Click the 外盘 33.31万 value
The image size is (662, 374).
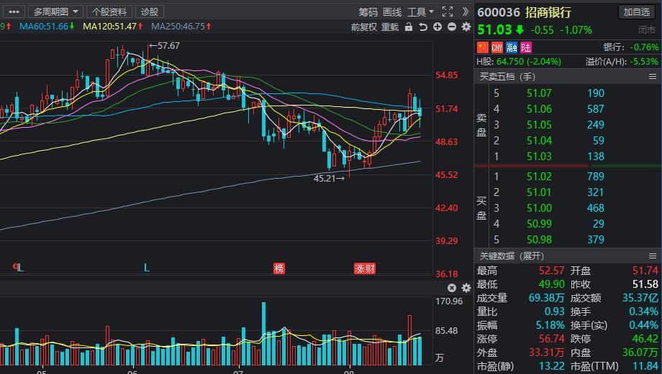[546, 352]
